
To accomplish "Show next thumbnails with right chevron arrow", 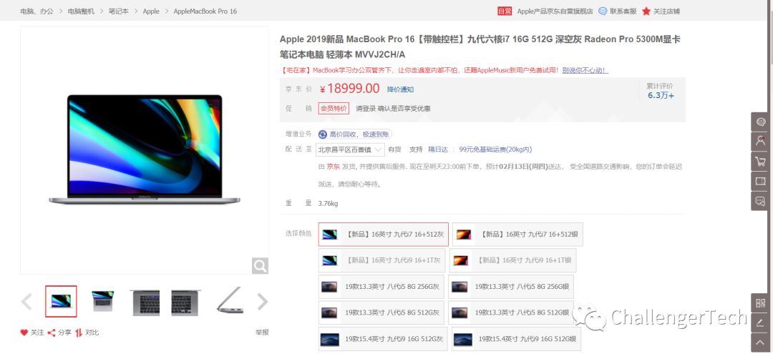I will point(263,302).
